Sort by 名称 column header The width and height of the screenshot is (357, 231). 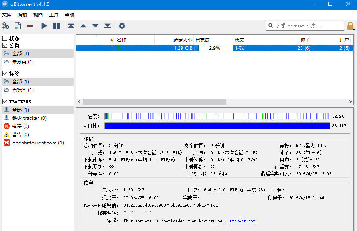[135, 40]
